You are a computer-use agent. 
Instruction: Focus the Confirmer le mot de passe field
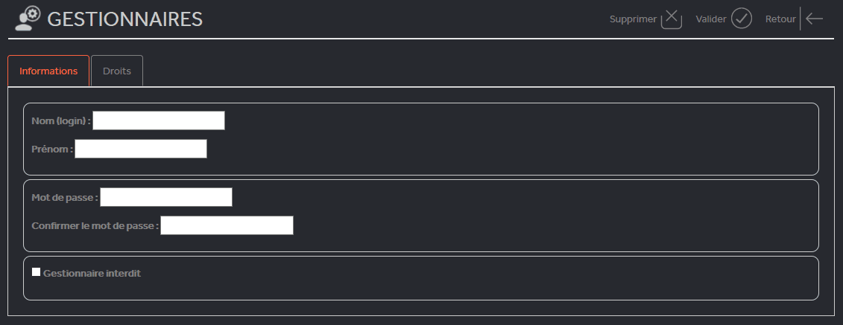click(227, 225)
